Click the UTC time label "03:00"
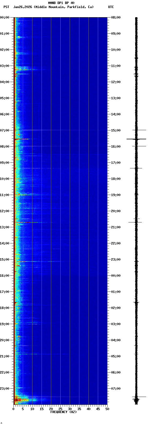 [116, 324]
